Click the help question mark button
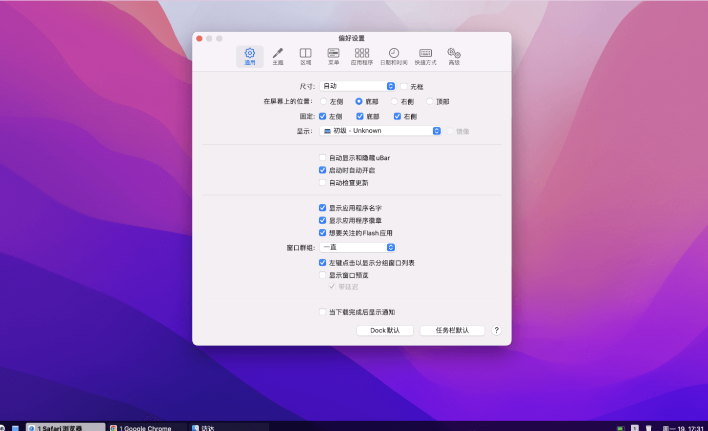The height and width of the screenshot is (431, 708). pos(496,330)
